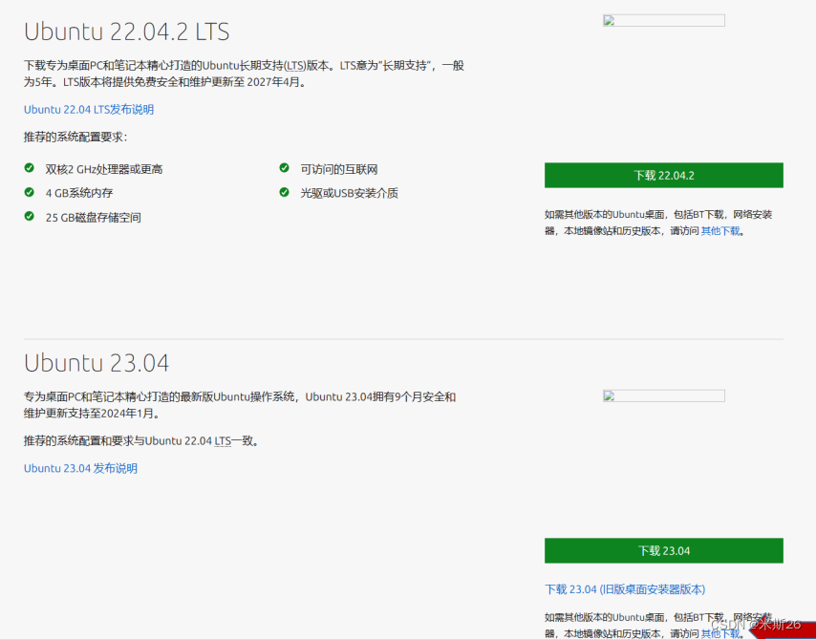
Task: Click the text 光驱或USB安装介质
Action: click(349, 194)
